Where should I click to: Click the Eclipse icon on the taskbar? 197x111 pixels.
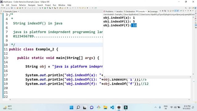[119, 108]
